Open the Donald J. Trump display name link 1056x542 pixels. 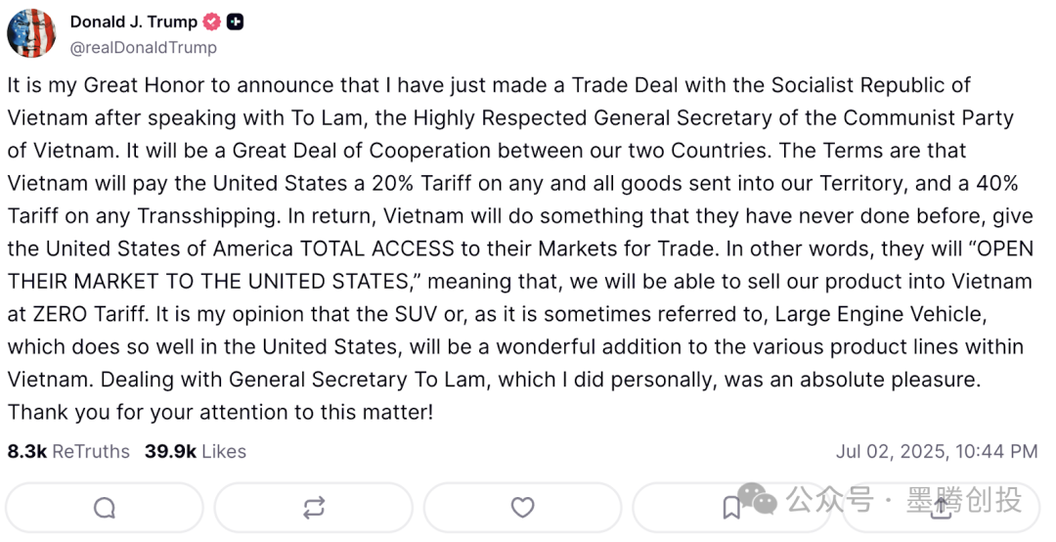pyautogui.click(x=133, y=22)
